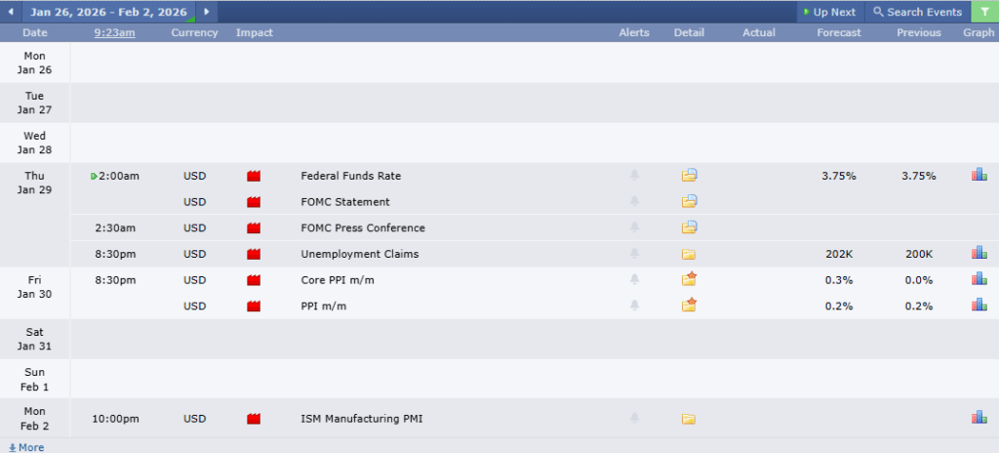Open the filter funnel icon

coord(984,12)
